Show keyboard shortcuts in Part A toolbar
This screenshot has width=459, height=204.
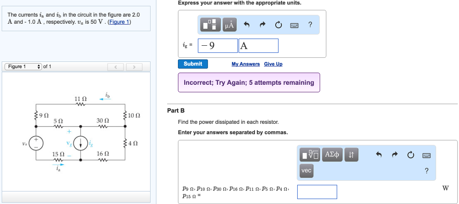coord(294,26)
